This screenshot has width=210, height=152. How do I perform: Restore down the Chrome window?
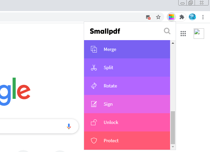point(190,3)
